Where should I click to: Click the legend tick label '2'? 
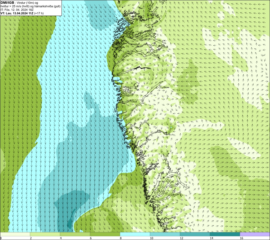(x=31, y=238)
